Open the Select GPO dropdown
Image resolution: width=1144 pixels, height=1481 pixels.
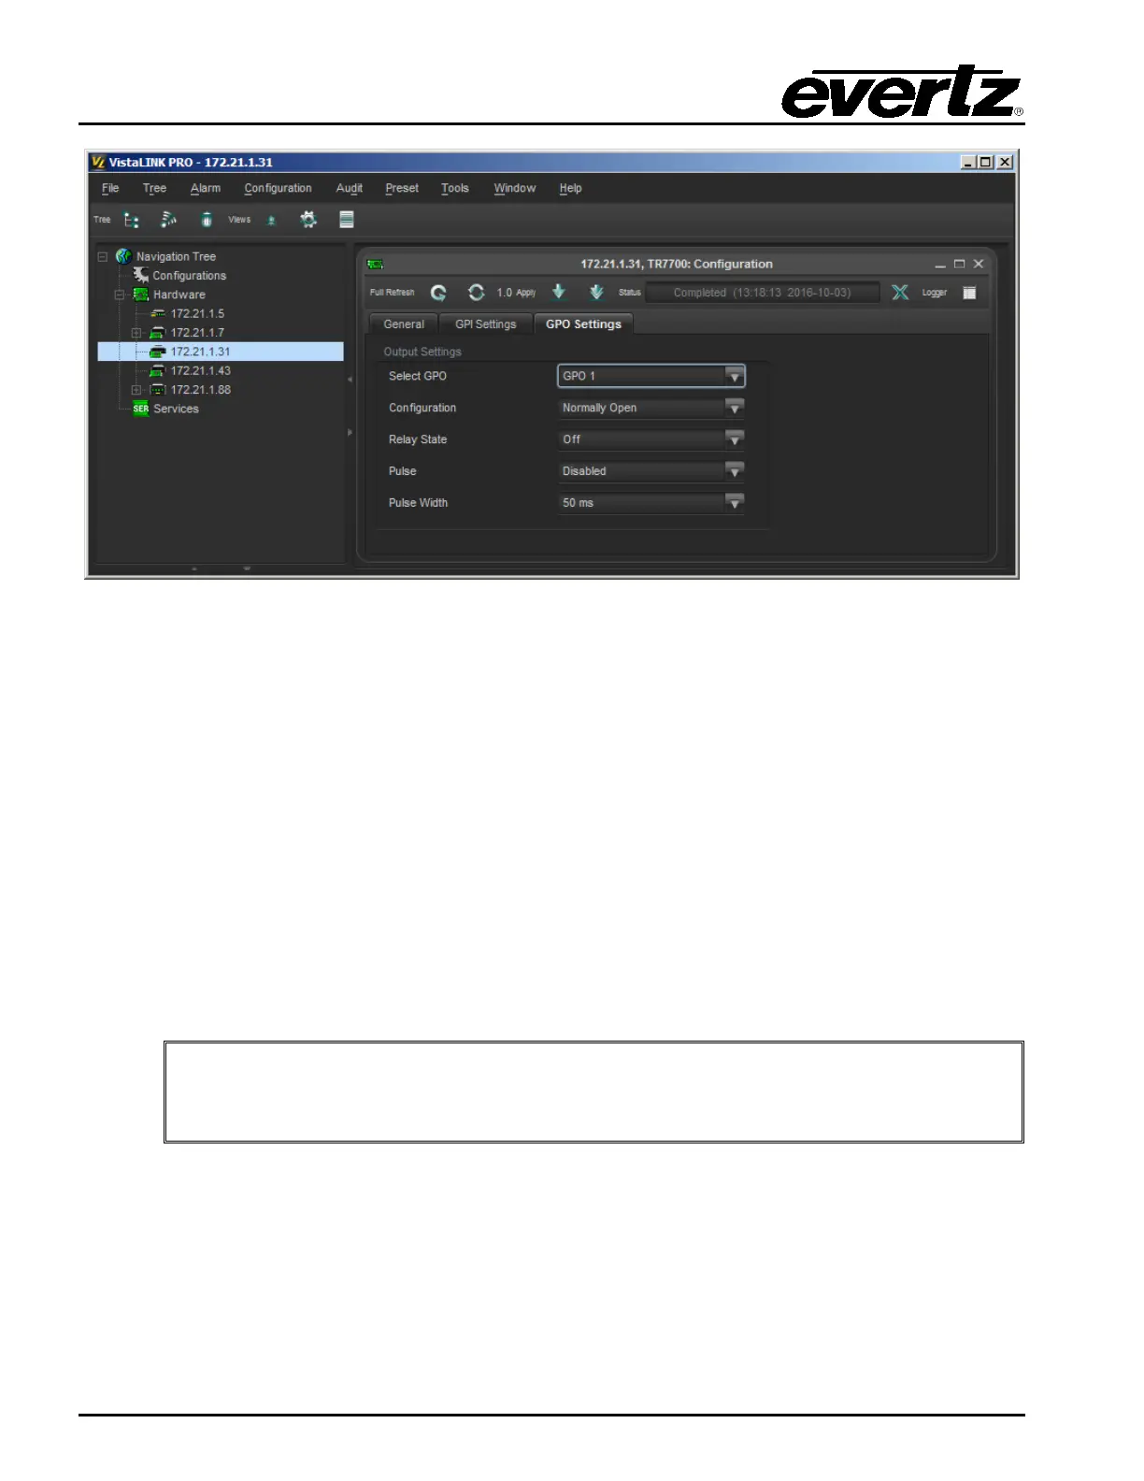(x=651, y=376)
